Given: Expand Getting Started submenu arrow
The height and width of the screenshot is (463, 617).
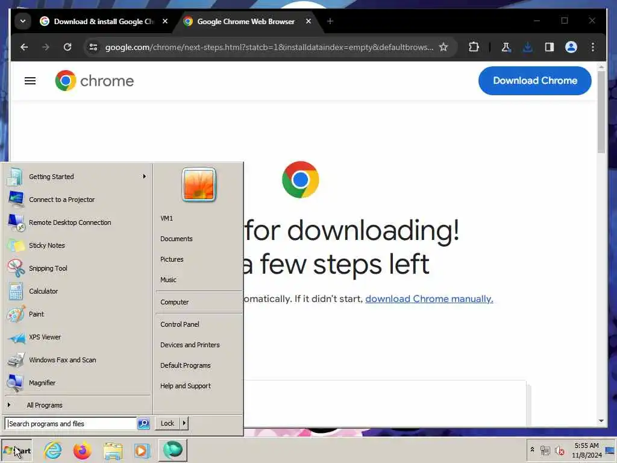Looking at the screenshot, I should pos(145,177).
